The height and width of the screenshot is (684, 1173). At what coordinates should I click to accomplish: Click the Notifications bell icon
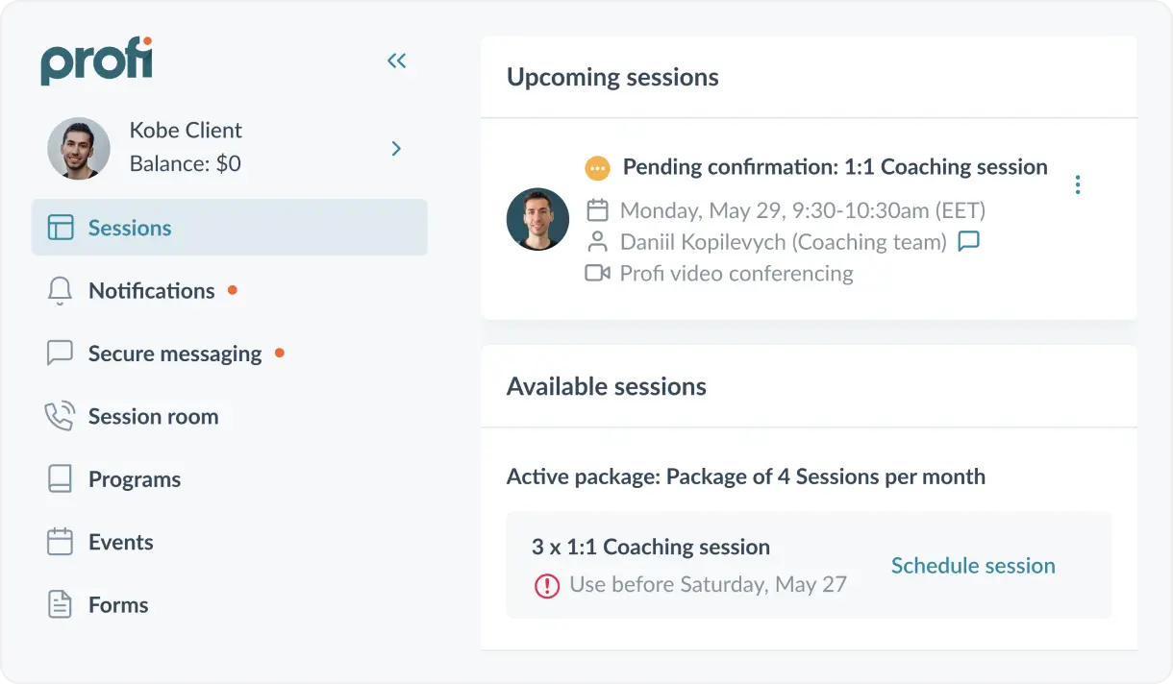tap(60, 291)
